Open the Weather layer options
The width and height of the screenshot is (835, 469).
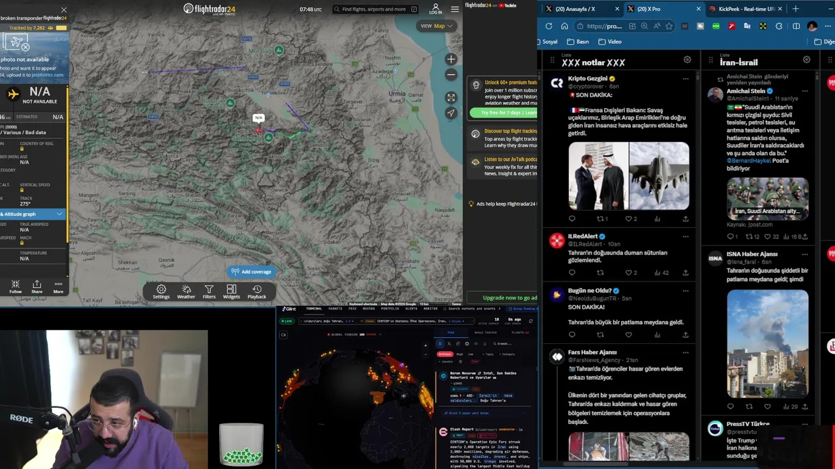[x=186, y=292]
